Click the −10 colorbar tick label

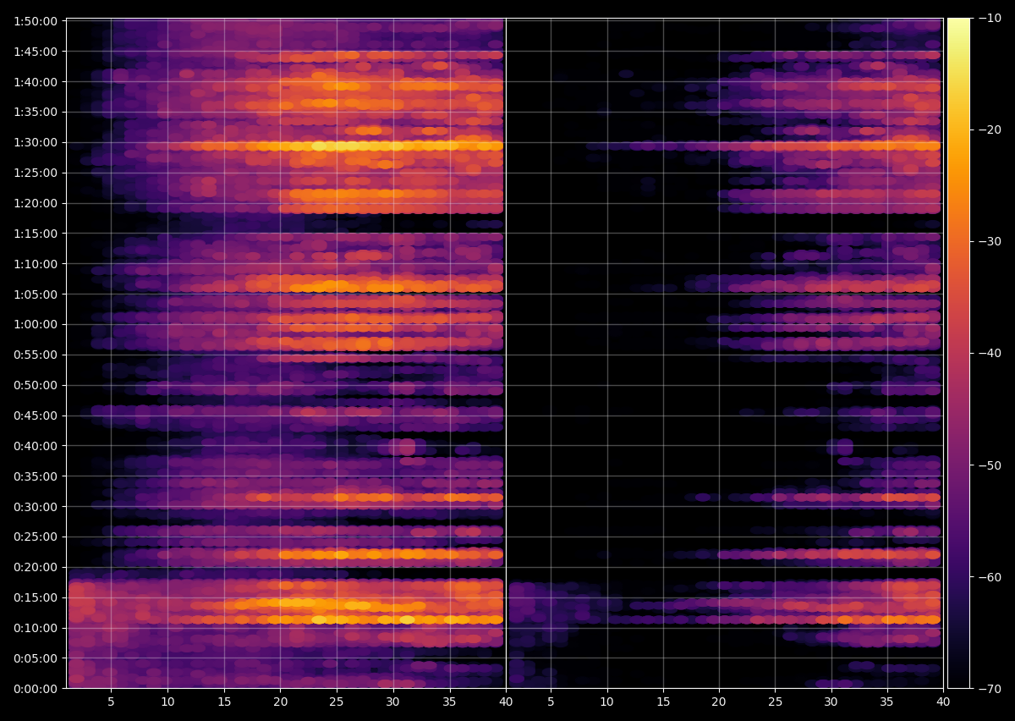[x=990, y=18]
